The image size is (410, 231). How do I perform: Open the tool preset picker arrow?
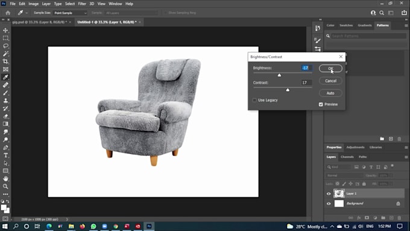[x=27, y=13]
